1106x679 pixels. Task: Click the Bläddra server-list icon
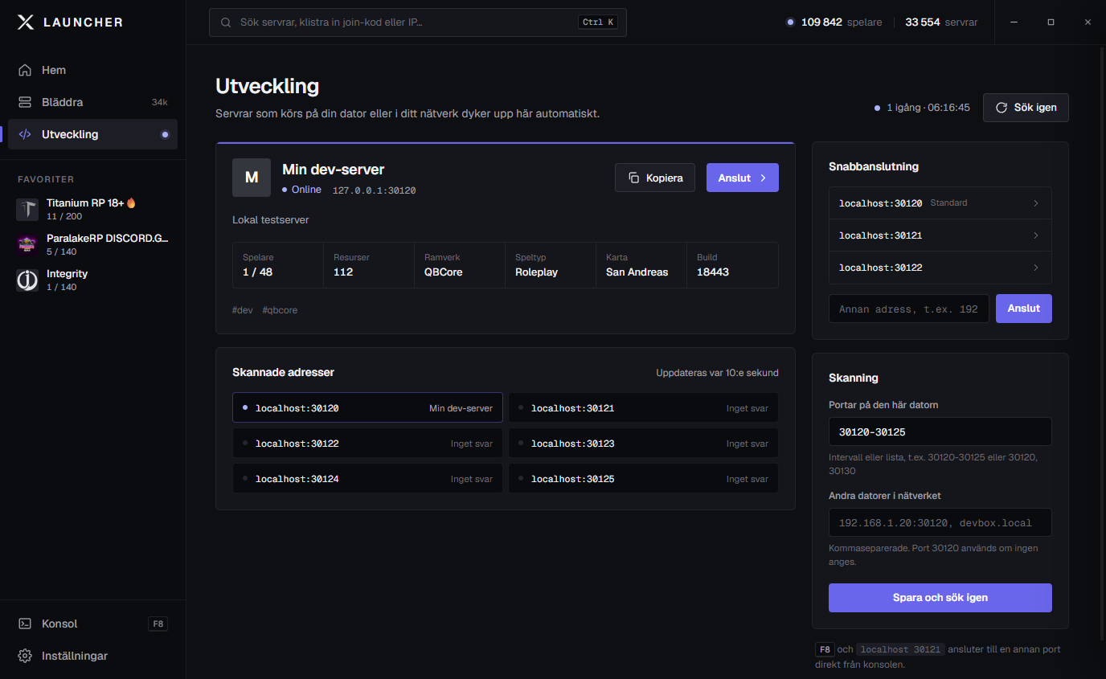(x=25, y=102)
